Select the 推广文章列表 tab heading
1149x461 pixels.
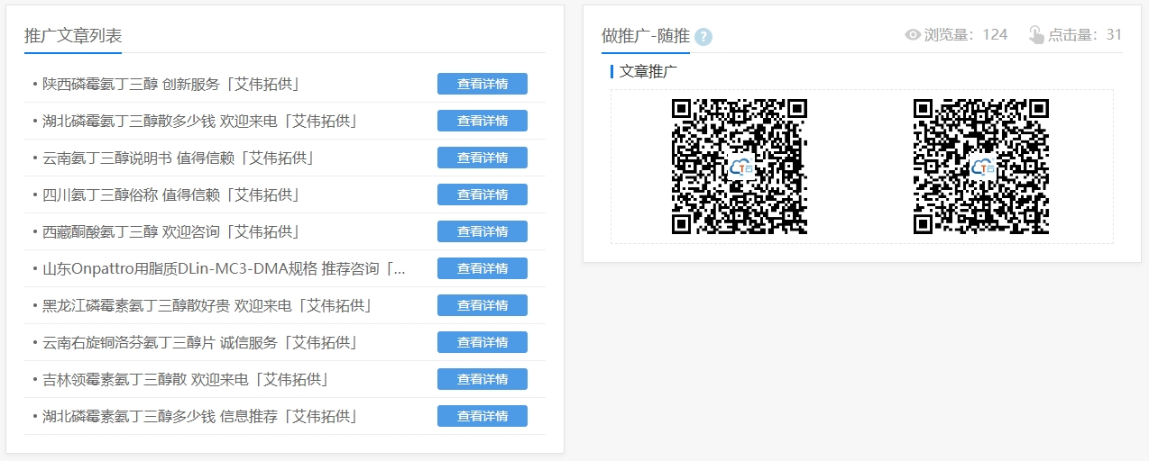(x=73, y=36)
